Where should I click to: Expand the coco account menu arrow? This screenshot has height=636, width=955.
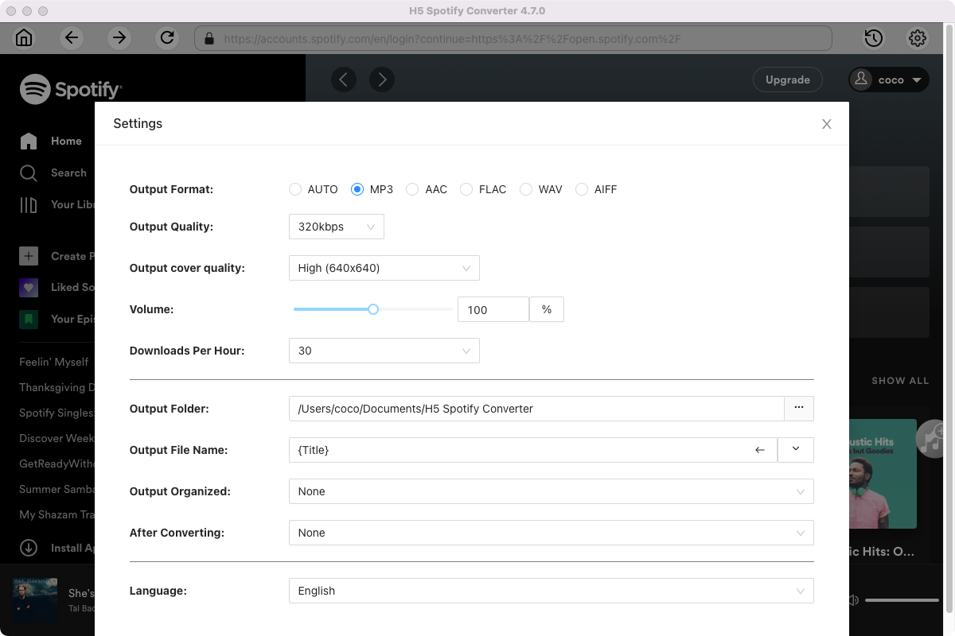(x=916, y=80)
